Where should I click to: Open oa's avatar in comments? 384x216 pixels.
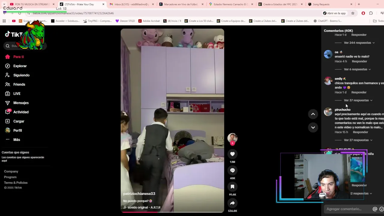point(328,54)
